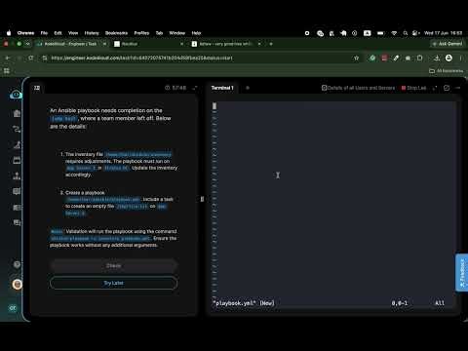Open the Apple menu
The height and width of the screenshot is (351, 468).
click(9, 33)
